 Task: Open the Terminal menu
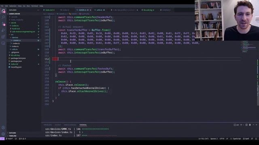[x=34, y=6]
